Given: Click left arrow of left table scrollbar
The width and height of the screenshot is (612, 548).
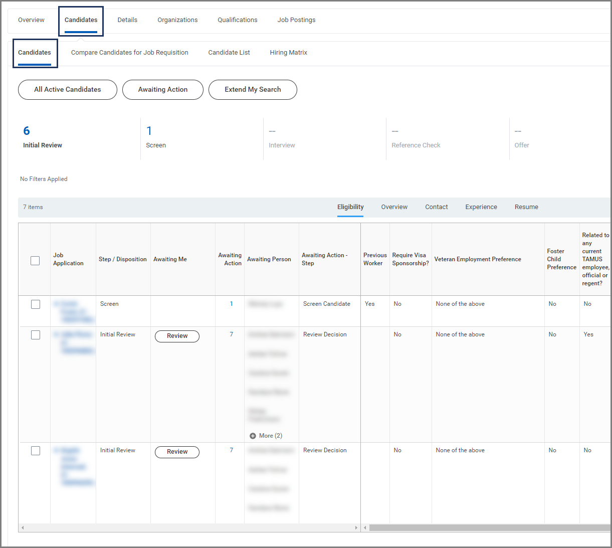Looking at the screenshot, I should 23,527.
